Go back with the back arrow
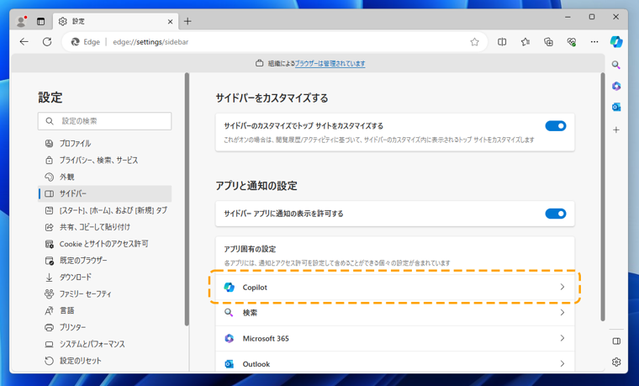Image resolution: width=639 pixels, height=386 pixels. pos(24,41)
